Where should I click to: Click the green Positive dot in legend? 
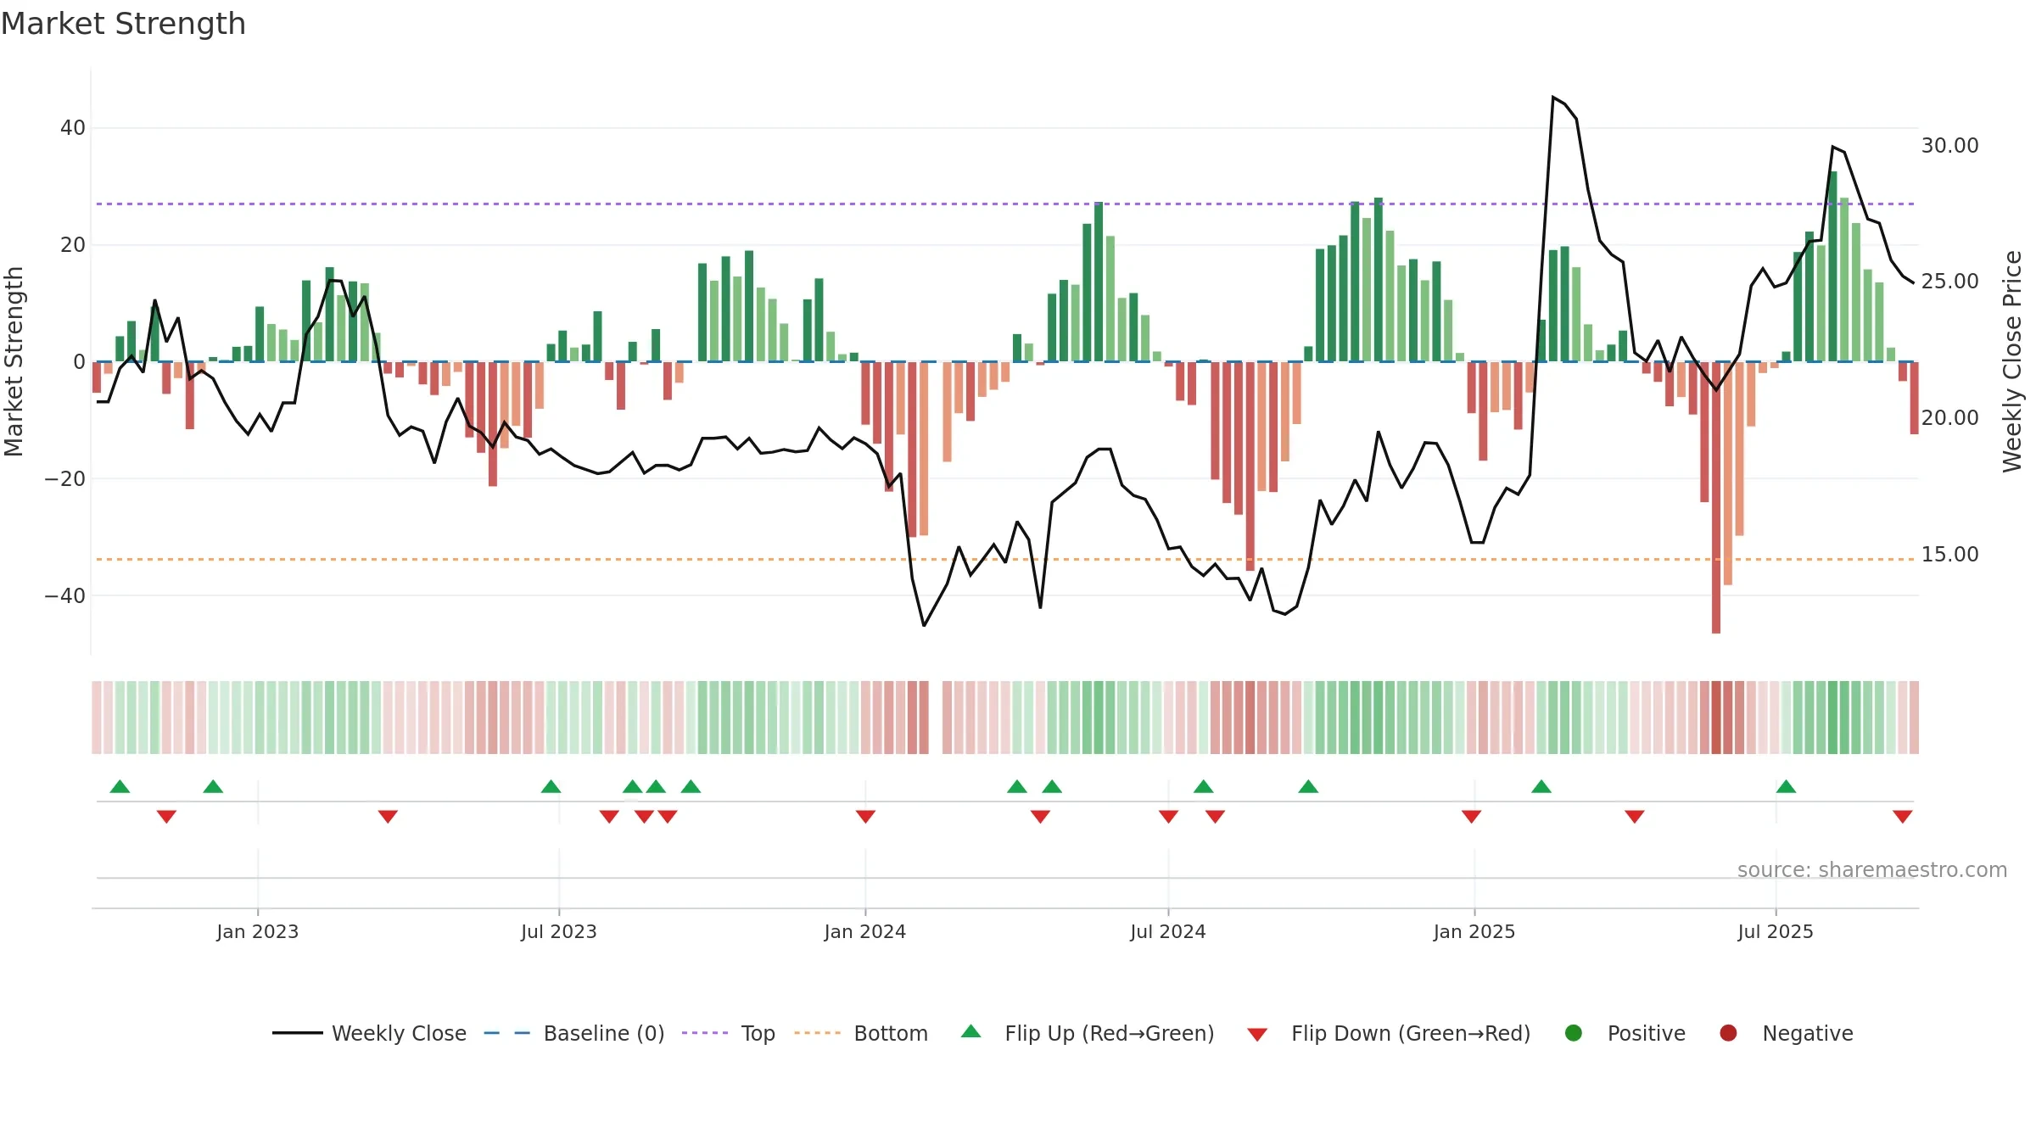pos(1573,1033)
